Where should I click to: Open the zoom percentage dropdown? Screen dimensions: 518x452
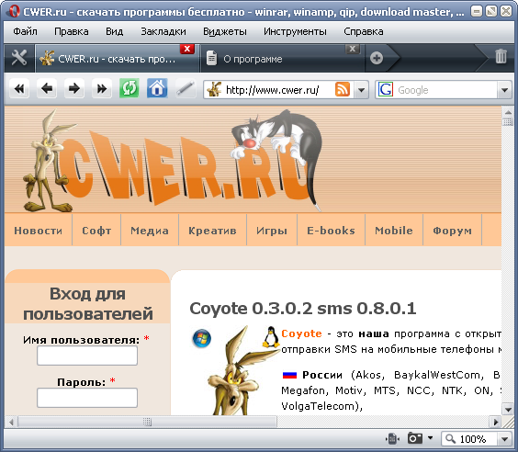click(504, 439)
